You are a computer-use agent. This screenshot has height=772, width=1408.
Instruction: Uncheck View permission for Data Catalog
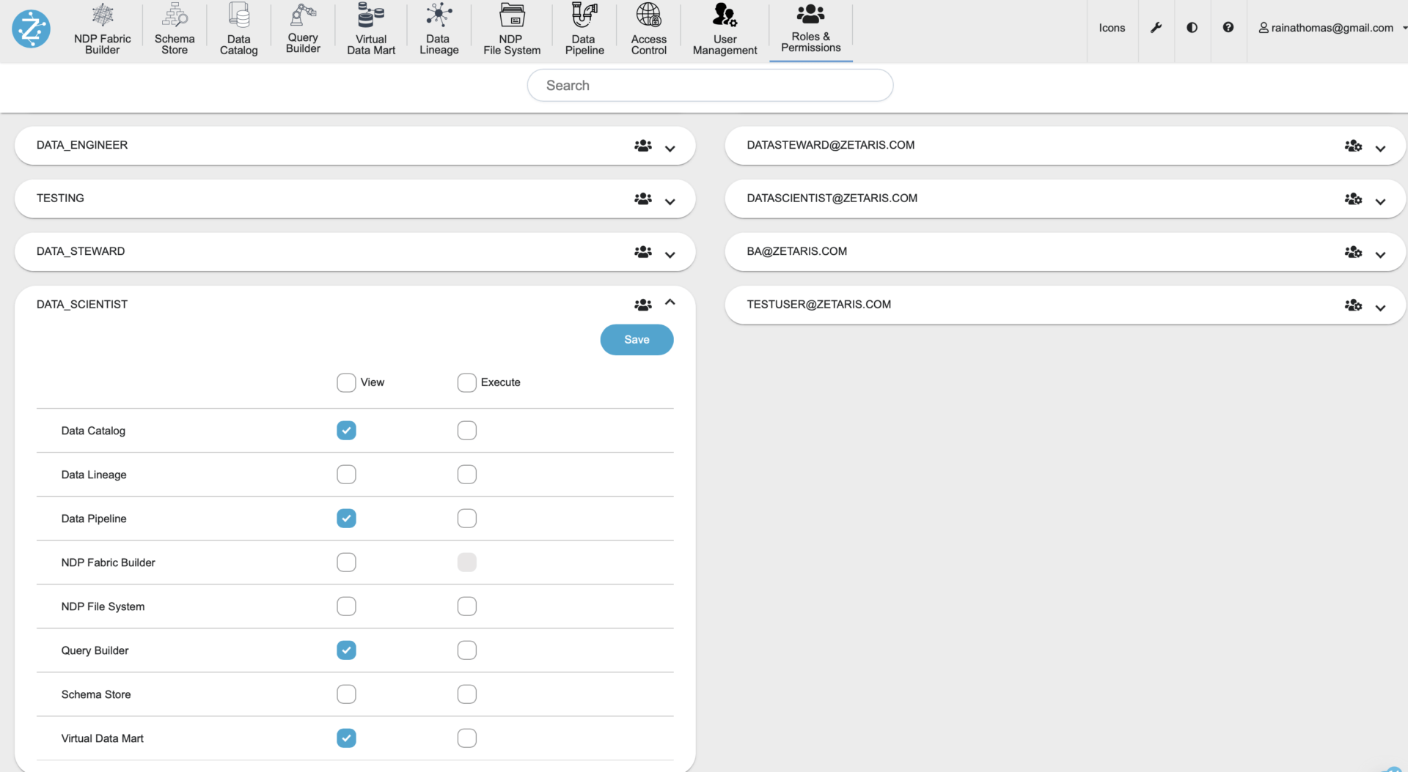click(x=346, y=431)
